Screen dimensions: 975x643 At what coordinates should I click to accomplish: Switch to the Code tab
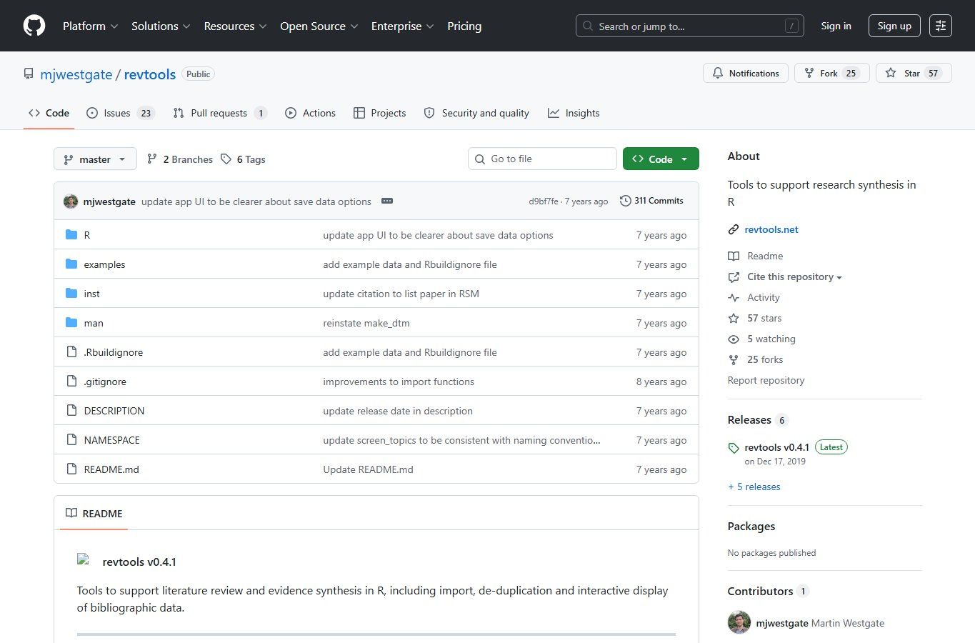click(x=49, y=113)
